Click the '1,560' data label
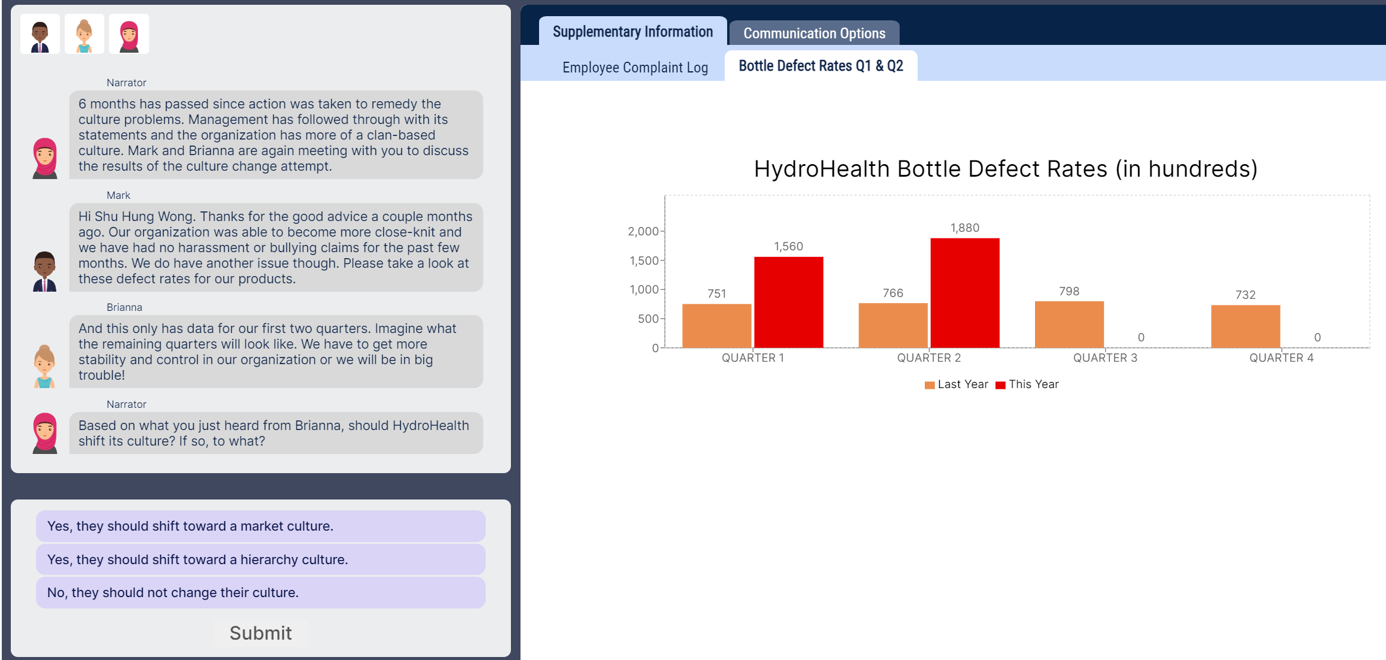The height and width of the screenshot is (660, 1386). coord(788,246)
